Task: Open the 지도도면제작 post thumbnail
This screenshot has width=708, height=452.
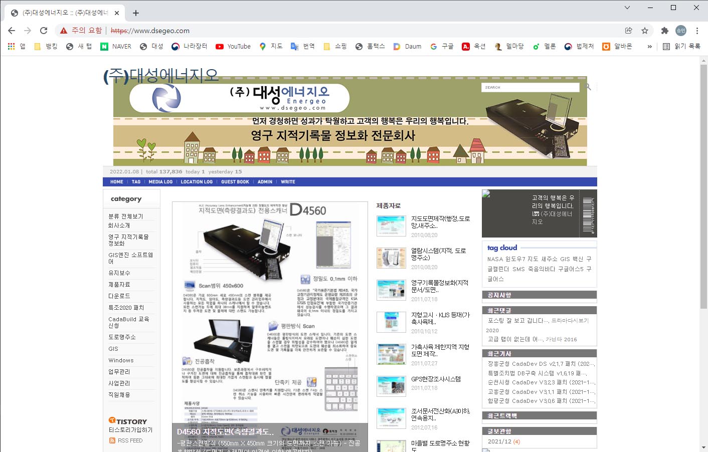Action: (391, 226)
